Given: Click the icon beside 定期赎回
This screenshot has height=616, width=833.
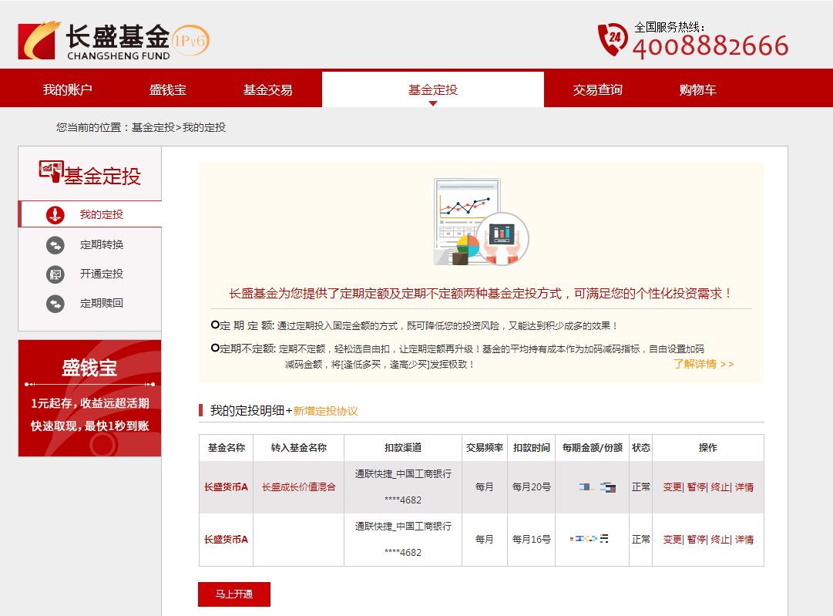Looking at the screenshot, I should point(55,304).
